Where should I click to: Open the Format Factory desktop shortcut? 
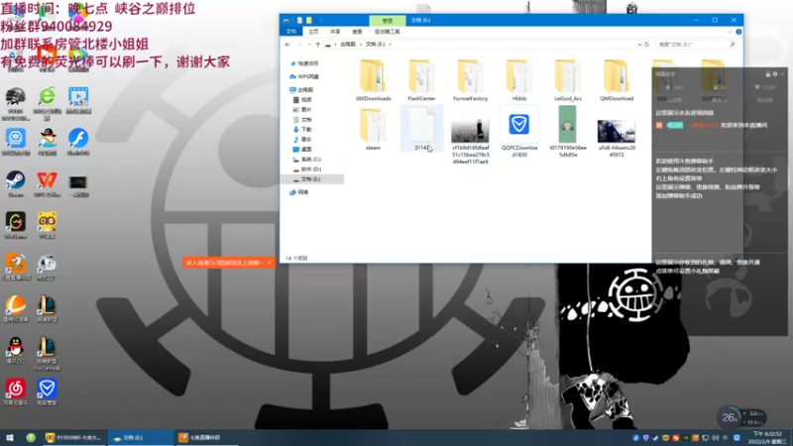(47, 266)
